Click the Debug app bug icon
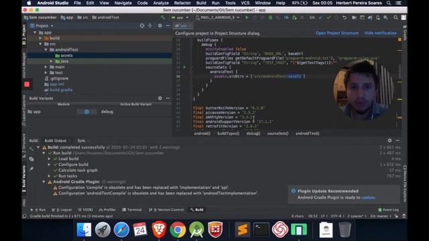The image size is (429, 241). click(x=270, y=17)
